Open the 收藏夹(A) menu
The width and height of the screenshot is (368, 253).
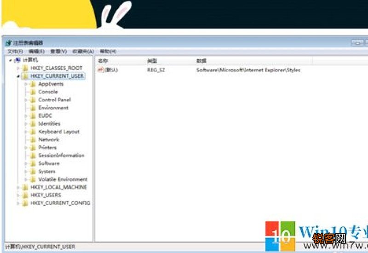[x=83, y=51]
